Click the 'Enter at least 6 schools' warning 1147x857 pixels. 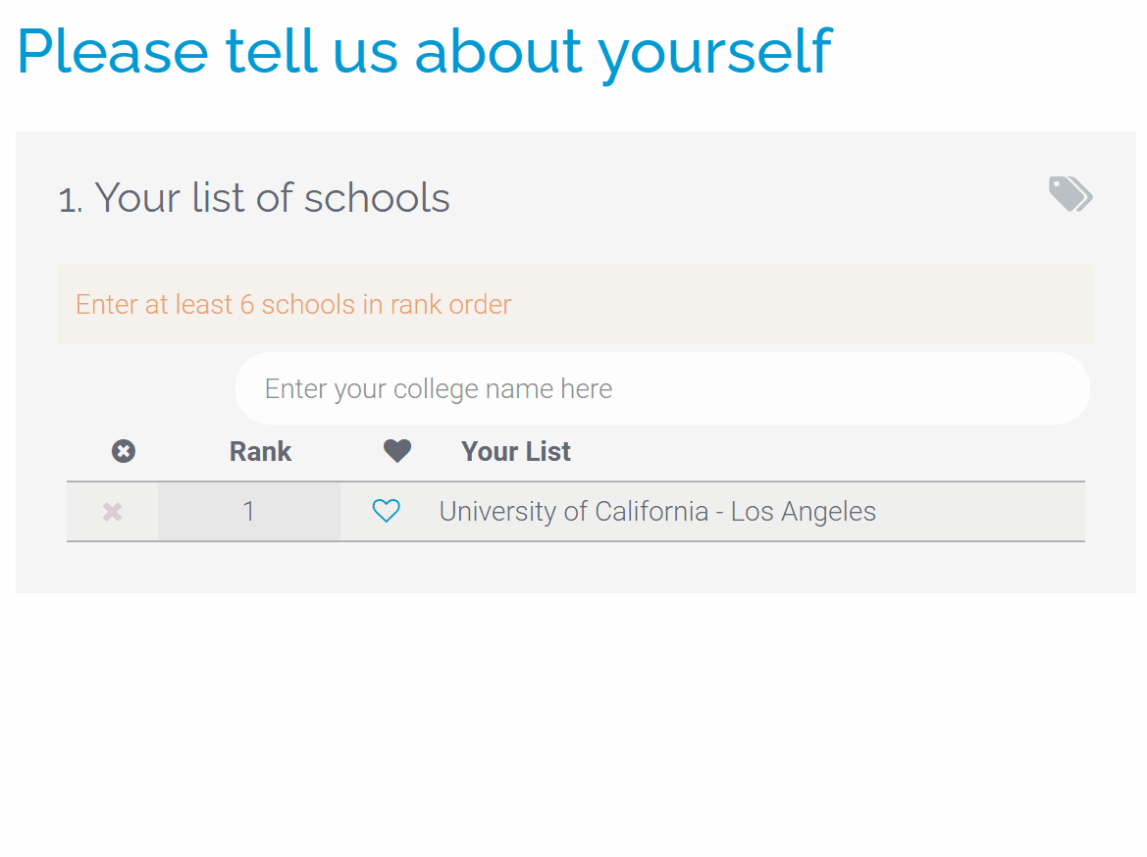point(291,304)
